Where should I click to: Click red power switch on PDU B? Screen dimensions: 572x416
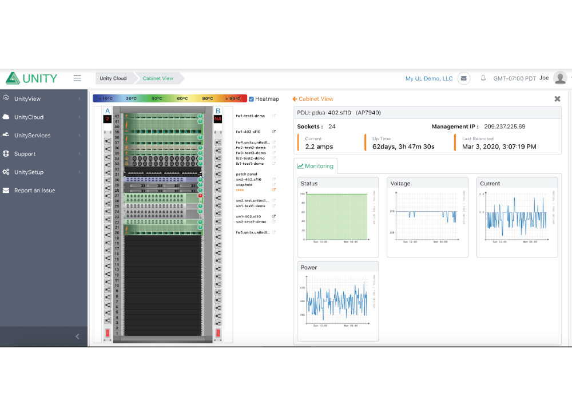coord(218,333)
